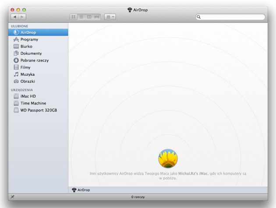
Task: Open the Biurko folder
Action: tap(38, 46)
